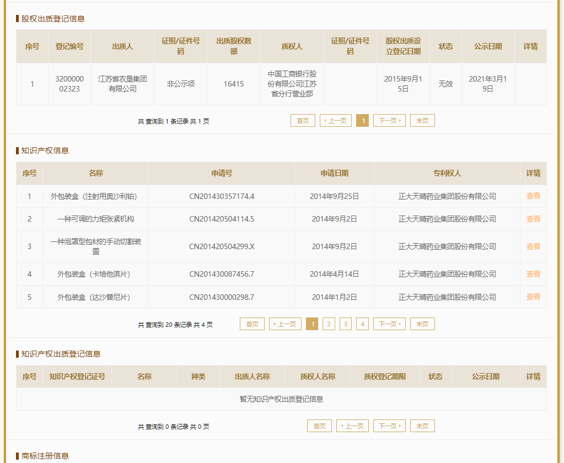564x463 pixels.
Task: Click 出质股权数额 column header
Action: click(x=234, y=46)
